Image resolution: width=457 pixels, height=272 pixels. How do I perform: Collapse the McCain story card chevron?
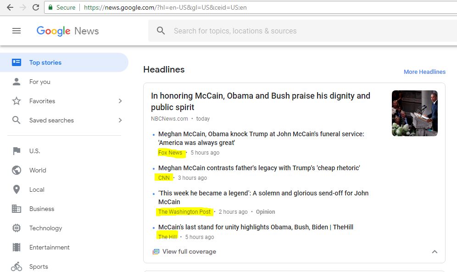pos(435,252)
